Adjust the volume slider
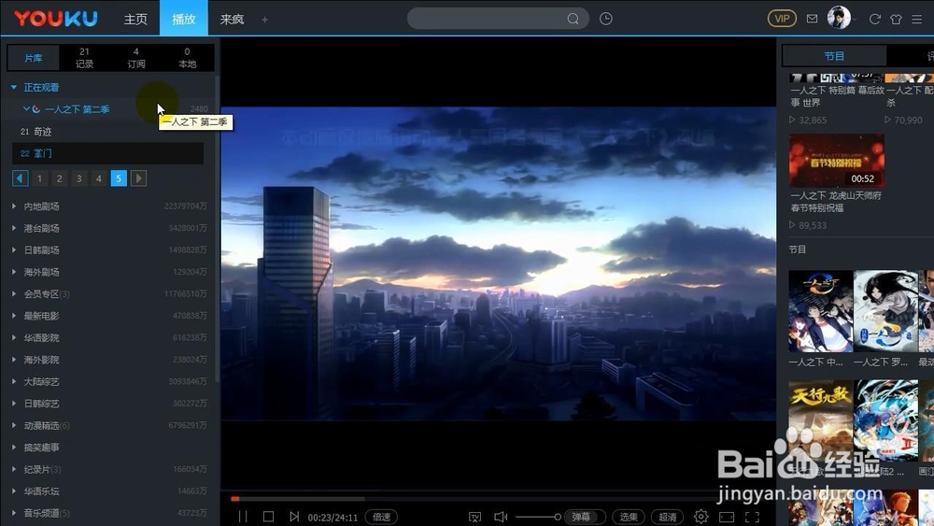The image size is (934, 526). 538,517
